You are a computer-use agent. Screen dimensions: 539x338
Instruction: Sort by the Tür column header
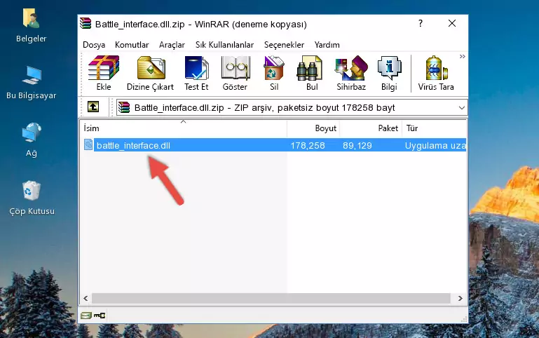tap(434, 128)
